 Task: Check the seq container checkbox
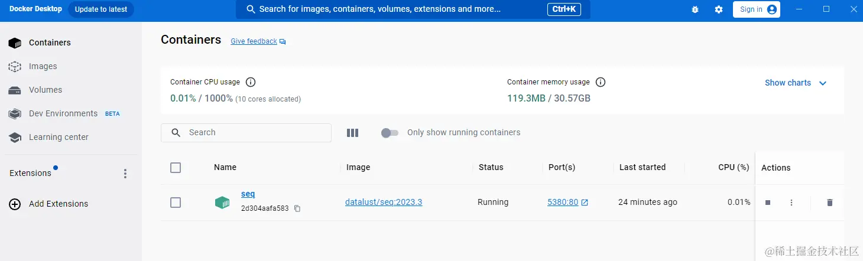tap(176, 203)
